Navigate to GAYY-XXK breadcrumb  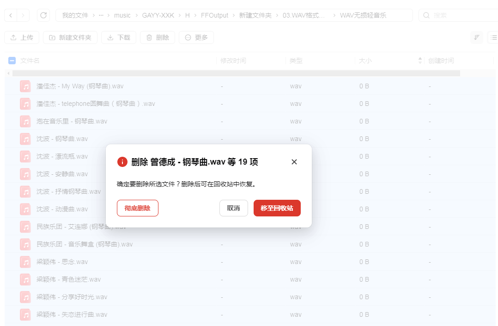[158, 15]
